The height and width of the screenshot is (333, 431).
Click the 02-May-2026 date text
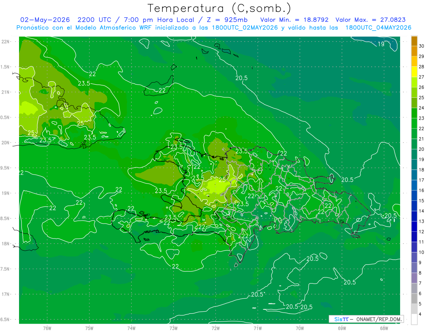(45, 20)
